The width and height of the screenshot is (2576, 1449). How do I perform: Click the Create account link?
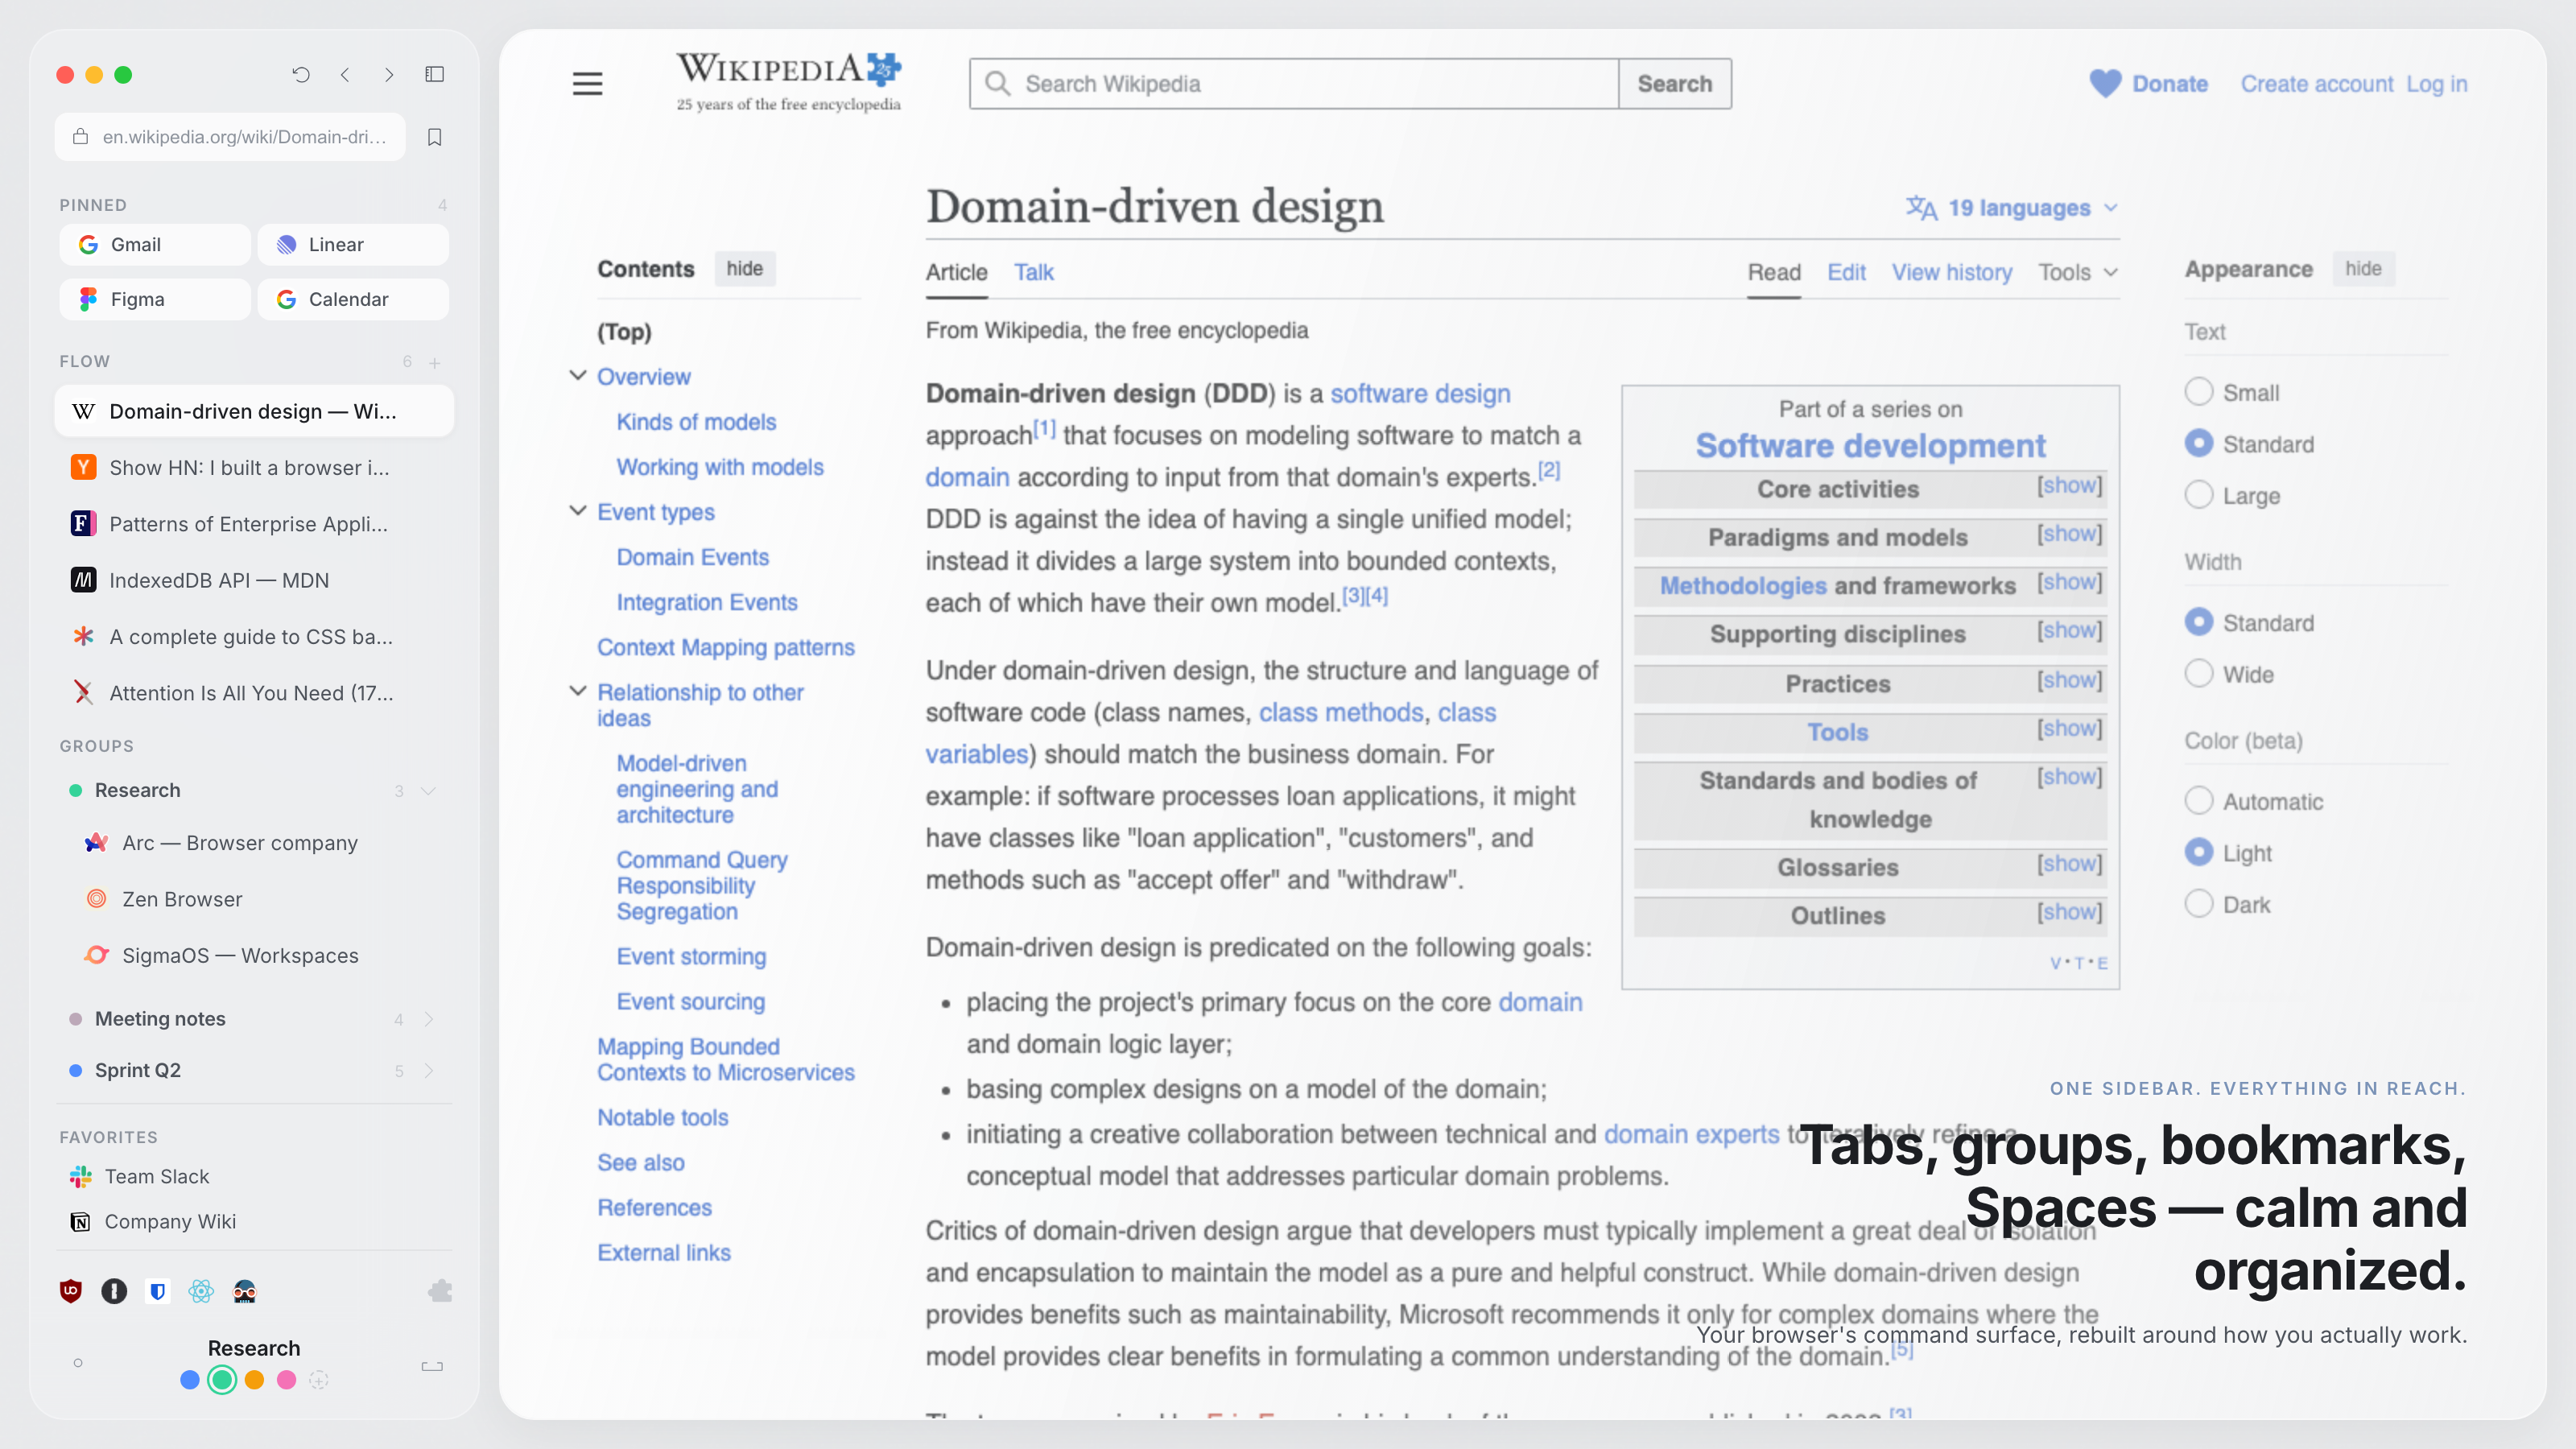[x=2316, y=84]
